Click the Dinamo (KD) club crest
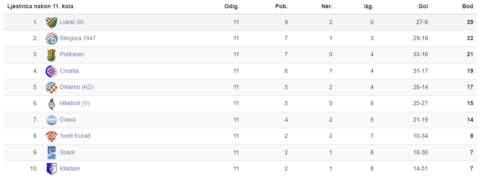 click(51, 87)
